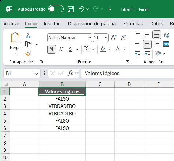Viewport: 174px width, 161px height.
Task: Click the Insert Function fx icon
Action: coord(70,73)
